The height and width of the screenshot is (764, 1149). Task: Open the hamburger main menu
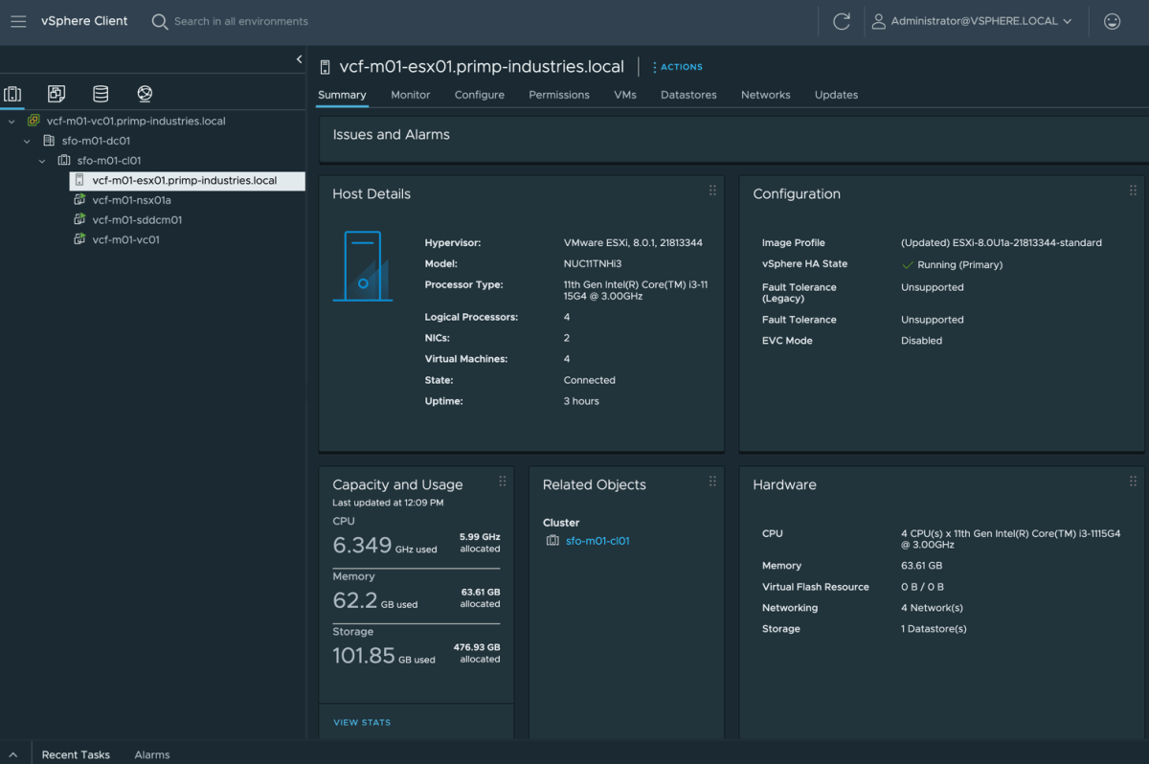coord(18,21)
